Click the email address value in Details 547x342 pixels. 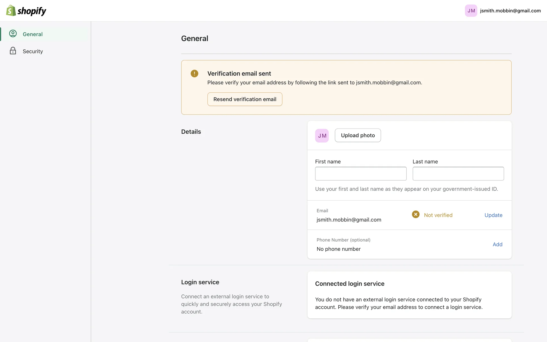click(348, 220)
